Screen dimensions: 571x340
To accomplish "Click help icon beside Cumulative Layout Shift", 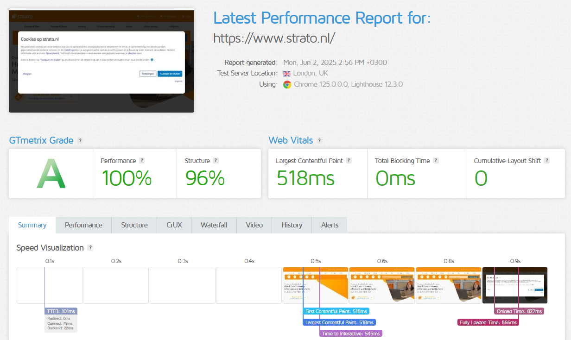I will pyautogui.click(x=546, y=160).
